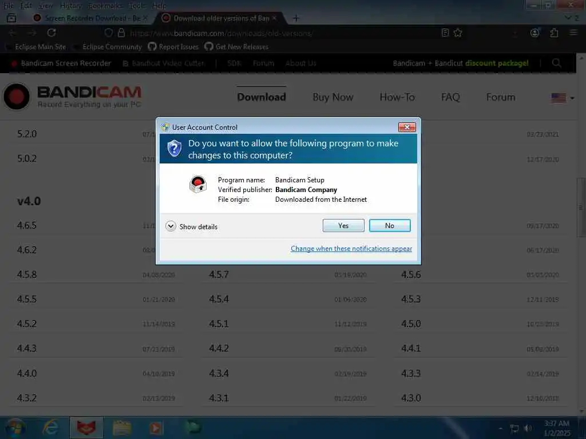Screen dimensions: 586x439
Task: Click Yes in User Account Control dialog
Action: tap(343, 225)
